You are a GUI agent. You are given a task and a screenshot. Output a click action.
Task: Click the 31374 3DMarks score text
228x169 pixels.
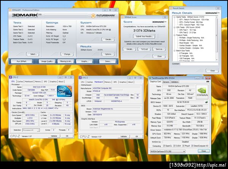[144, 31]
